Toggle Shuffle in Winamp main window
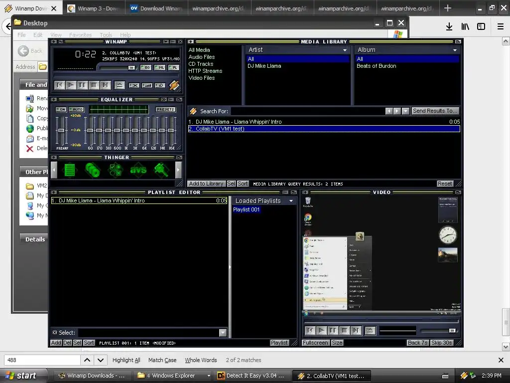This screenshot has height=383, width=510. 134,85
